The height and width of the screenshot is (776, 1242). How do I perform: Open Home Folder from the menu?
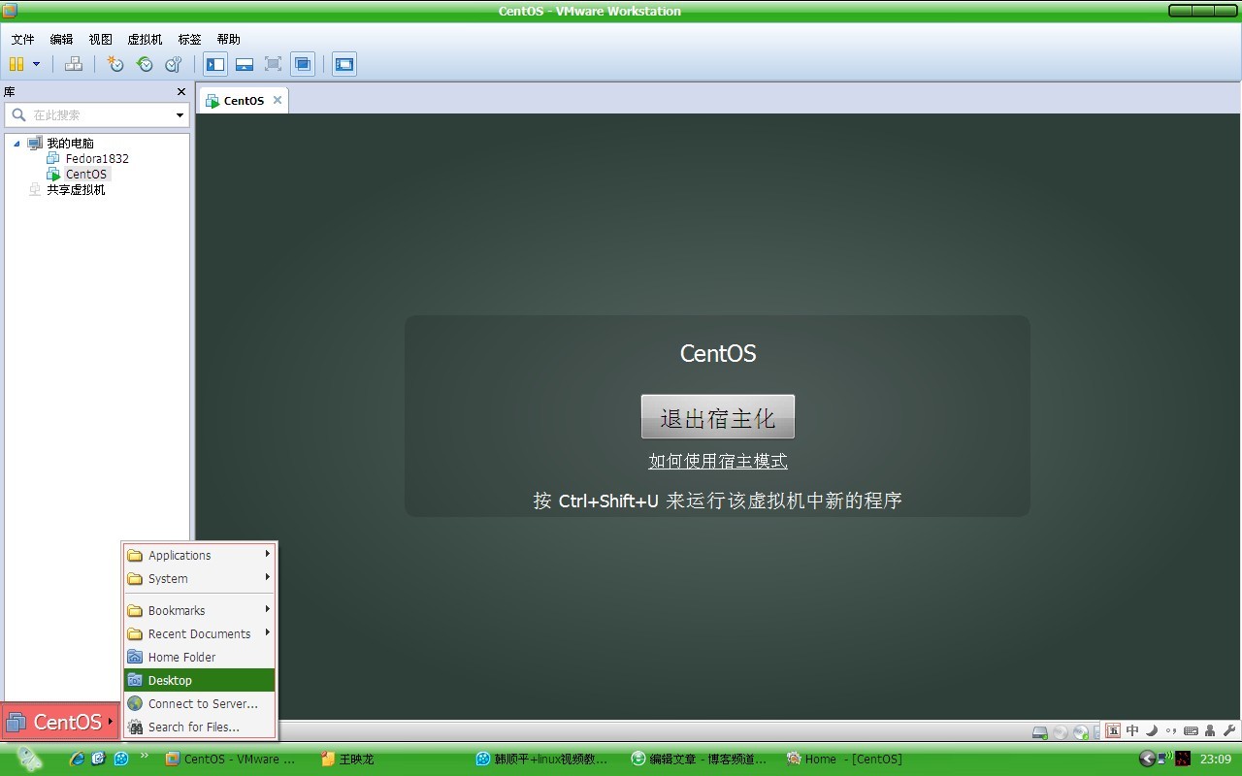pyautogui.click(x=200, y=658)
